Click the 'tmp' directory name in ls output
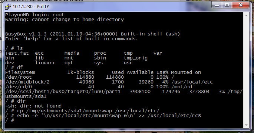The height and width of the screenshot is (133, 254). (128, 53)
